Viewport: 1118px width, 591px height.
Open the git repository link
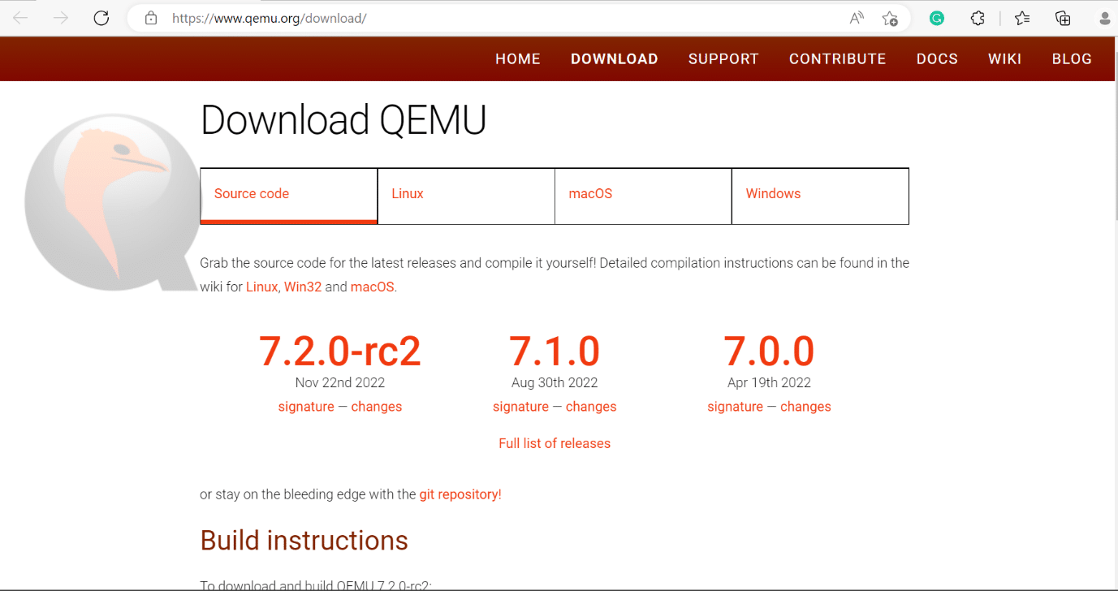[x=460, y=494]
